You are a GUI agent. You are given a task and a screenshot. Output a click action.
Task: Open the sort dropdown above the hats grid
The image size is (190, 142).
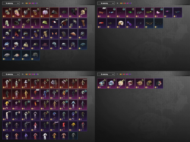coord(11,3)
